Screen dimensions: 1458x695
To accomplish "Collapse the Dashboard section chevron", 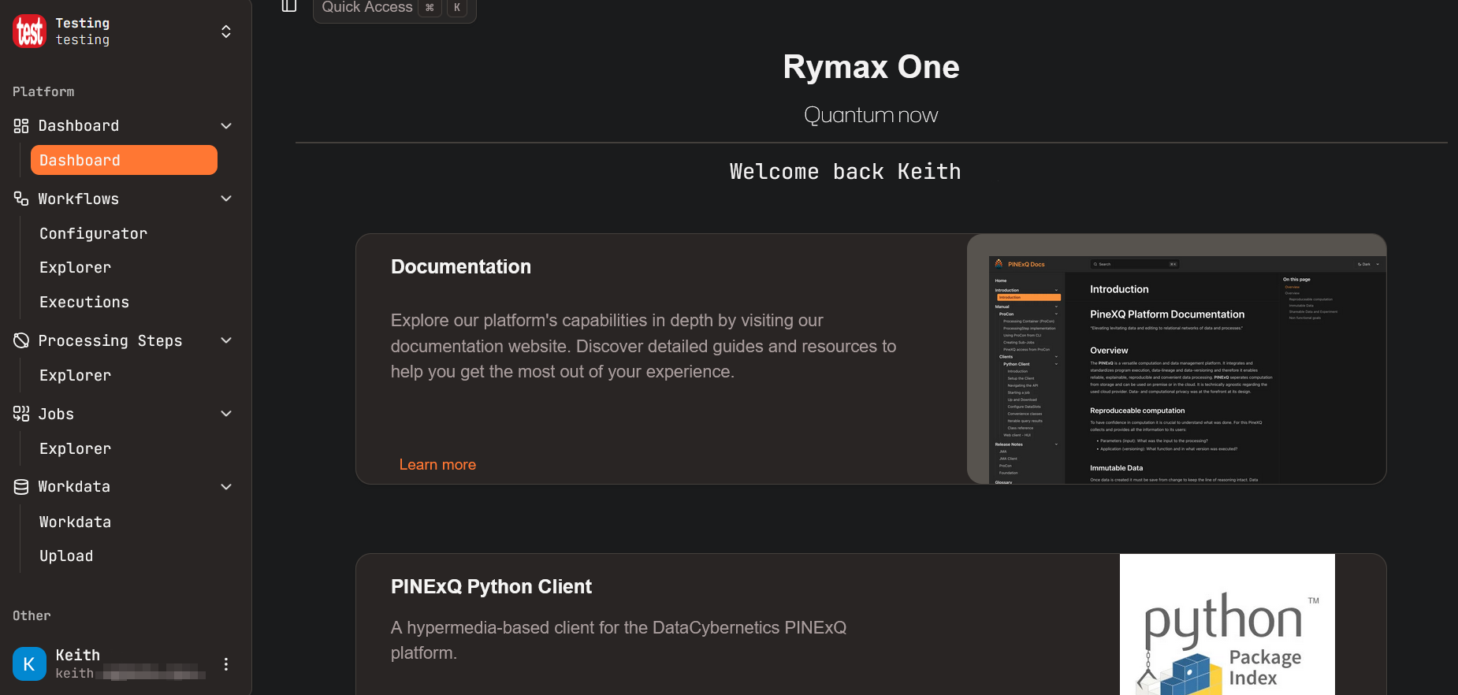I will click(x=226, y=126).
